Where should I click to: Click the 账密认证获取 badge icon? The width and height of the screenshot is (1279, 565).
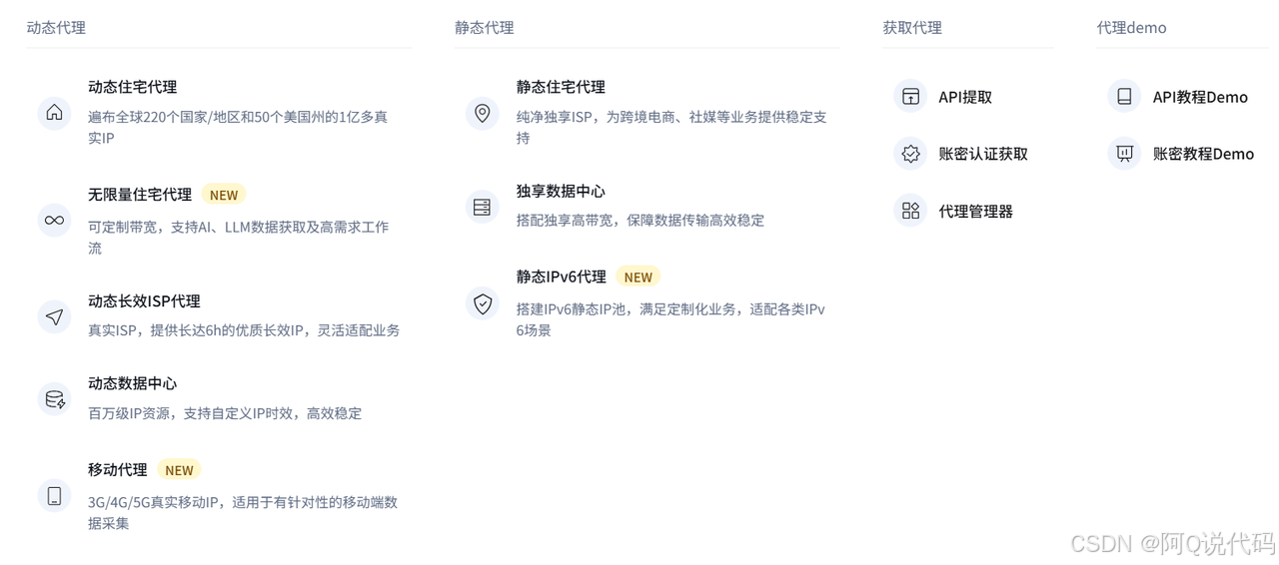tap(910, 154)
